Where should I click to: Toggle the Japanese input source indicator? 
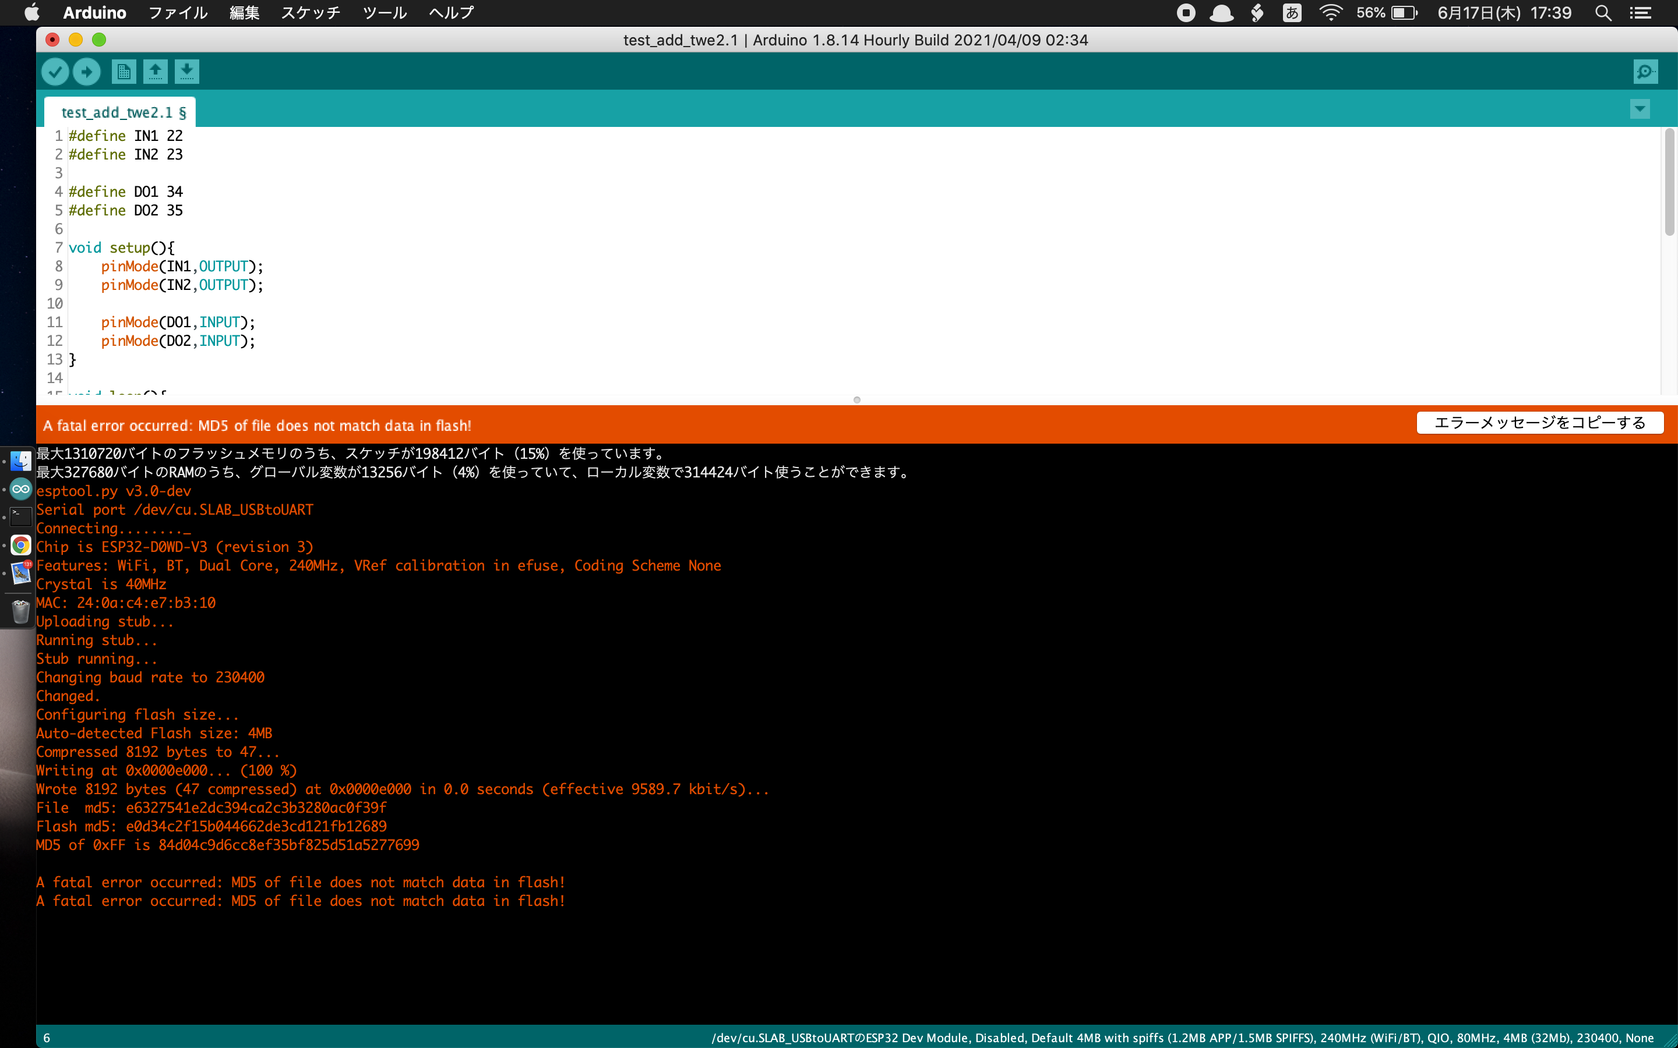tap(1291, 13)
